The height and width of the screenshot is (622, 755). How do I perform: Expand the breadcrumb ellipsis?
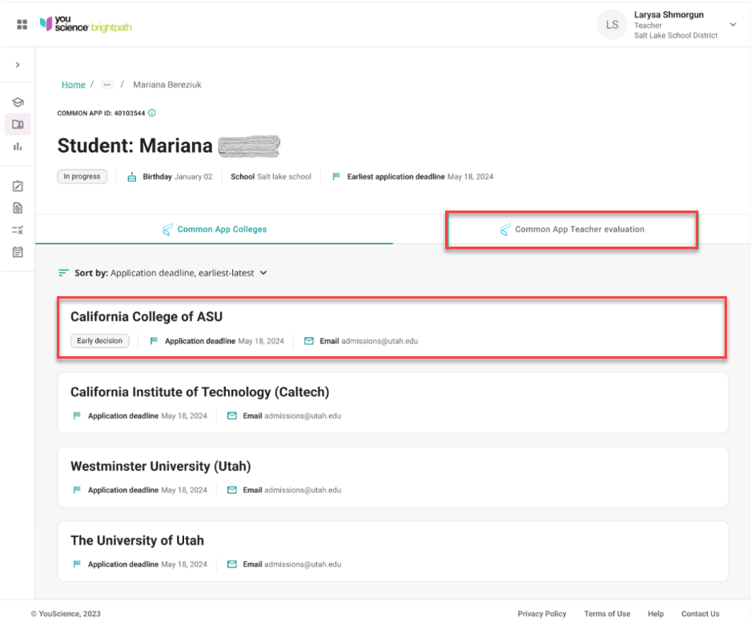[107, 85]
